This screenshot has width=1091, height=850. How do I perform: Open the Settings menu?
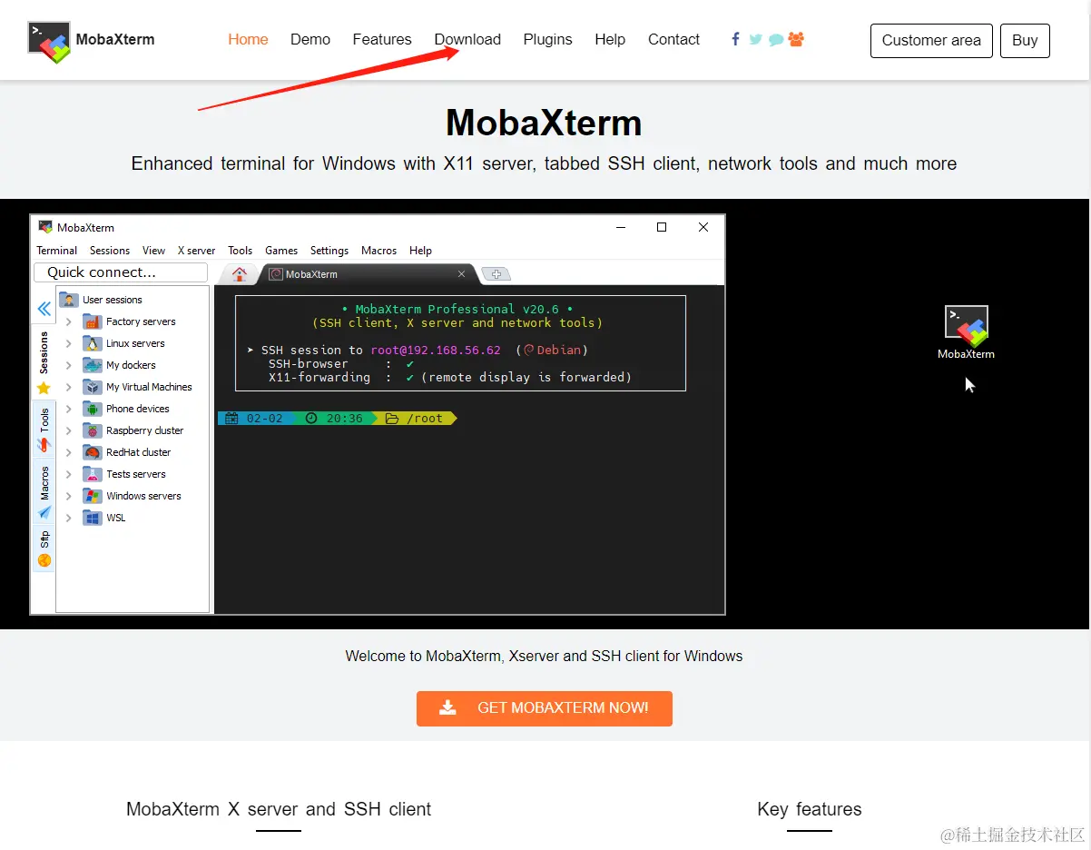[x=329, y=251]
